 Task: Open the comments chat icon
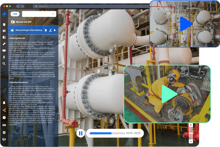tap(4, 31)
